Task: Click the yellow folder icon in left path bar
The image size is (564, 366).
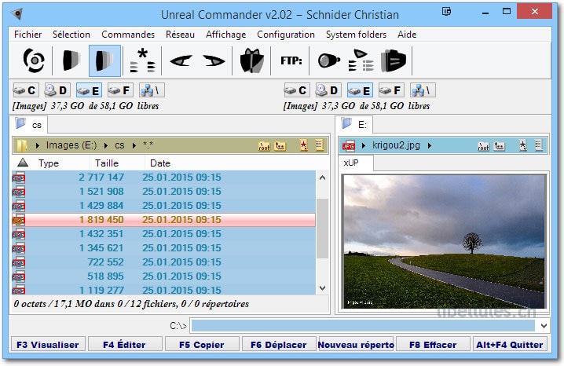Action: click(21, 145)
